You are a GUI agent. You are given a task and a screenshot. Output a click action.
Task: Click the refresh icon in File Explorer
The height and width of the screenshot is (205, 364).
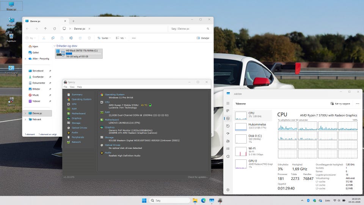click(x=55, y=28)
